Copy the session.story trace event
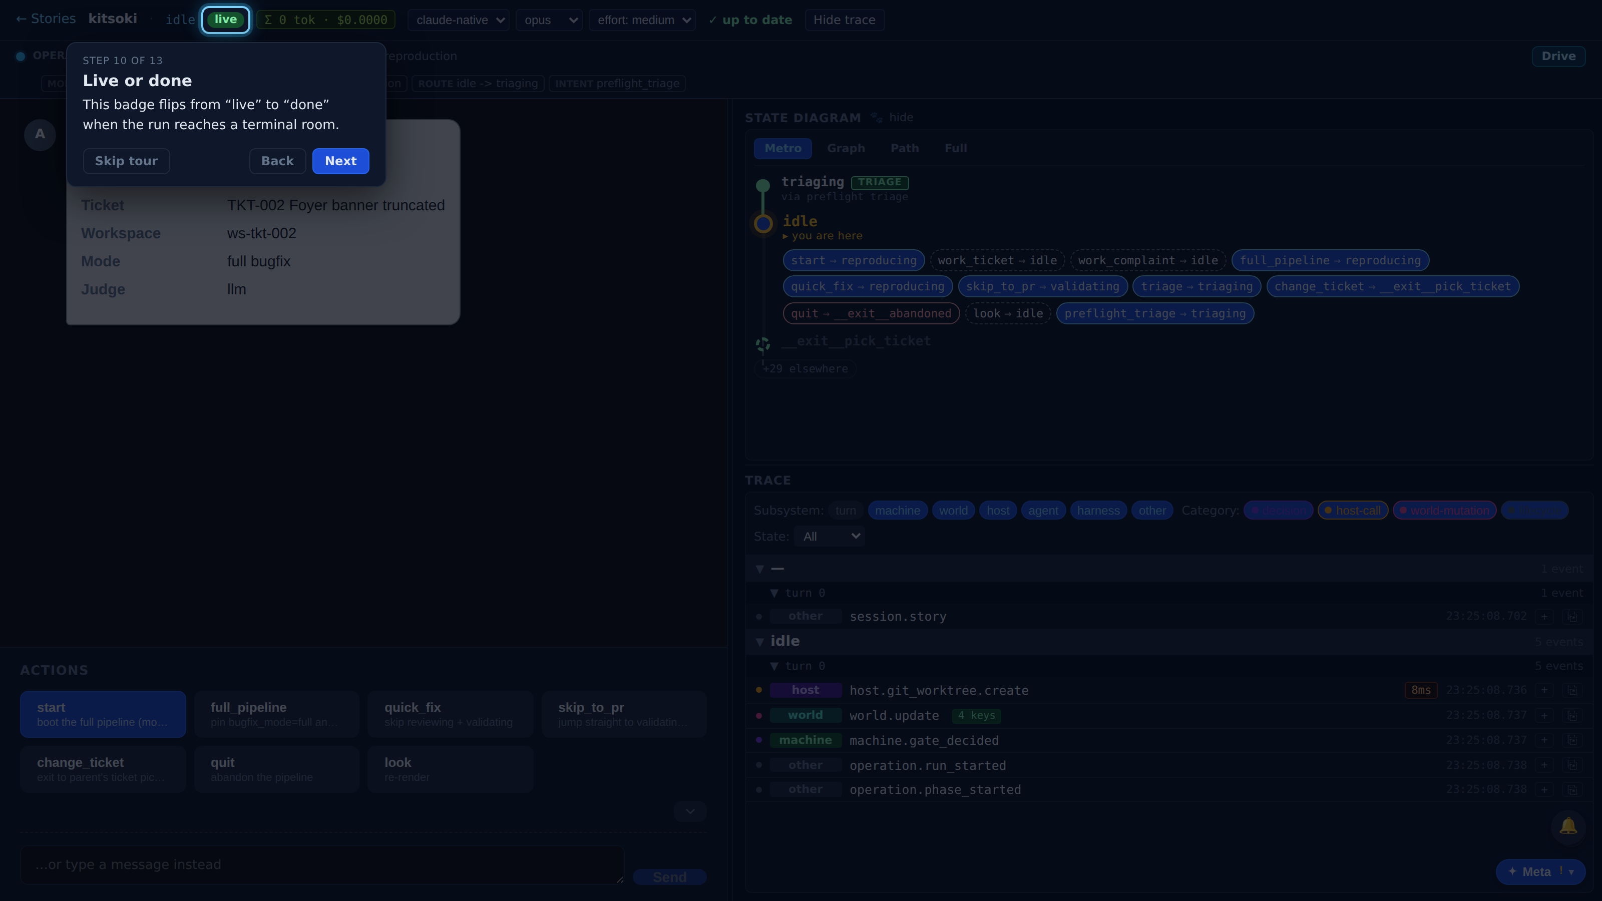The height and width of the screenshot is (901, 1602). [1571, 617]
